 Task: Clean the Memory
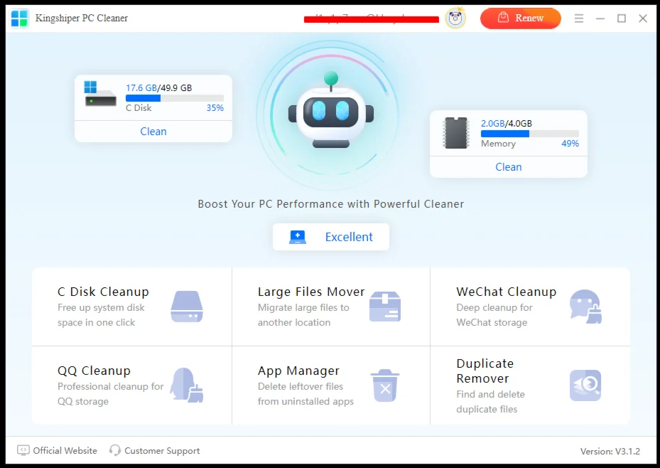point(509,167)
